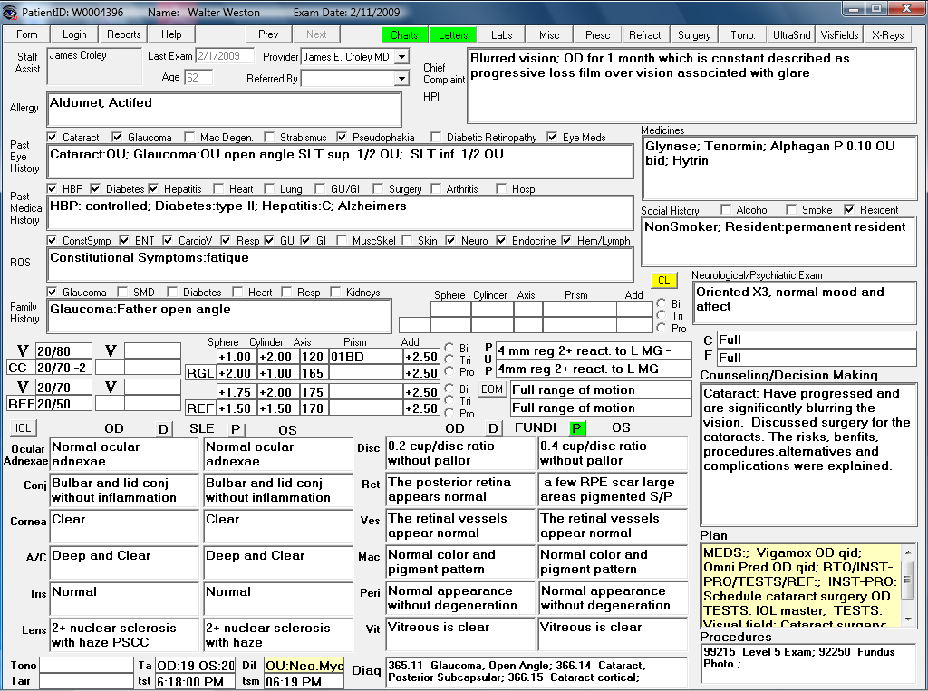Select the Pro radio next to CL

661,328
